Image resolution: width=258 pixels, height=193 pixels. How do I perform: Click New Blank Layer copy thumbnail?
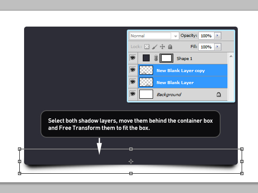[146, 70]
